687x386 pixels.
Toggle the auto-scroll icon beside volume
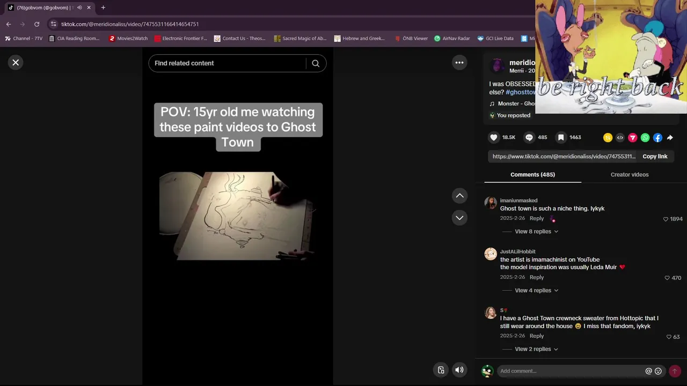(x=441, y=370)
